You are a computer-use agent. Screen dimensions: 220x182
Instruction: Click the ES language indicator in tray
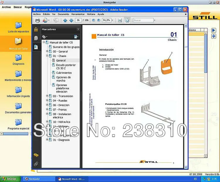click(x=195, y=179)
